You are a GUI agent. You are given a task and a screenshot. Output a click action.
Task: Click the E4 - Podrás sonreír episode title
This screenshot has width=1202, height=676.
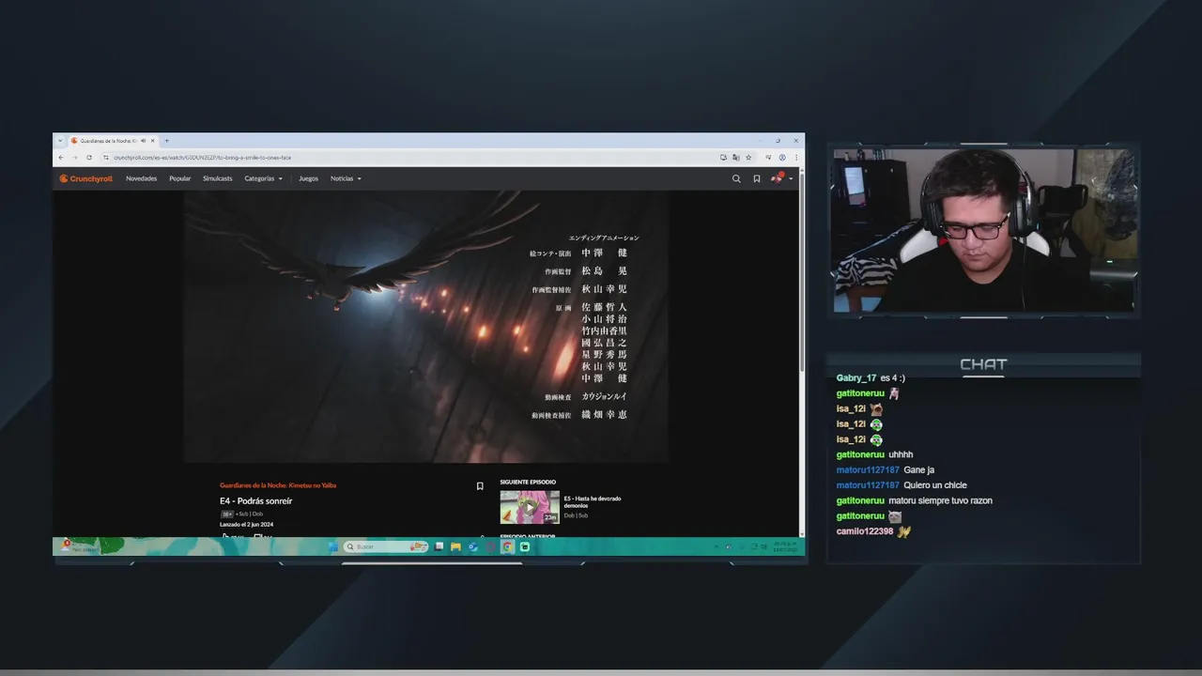pyautogui.click(x=256, y=501)
